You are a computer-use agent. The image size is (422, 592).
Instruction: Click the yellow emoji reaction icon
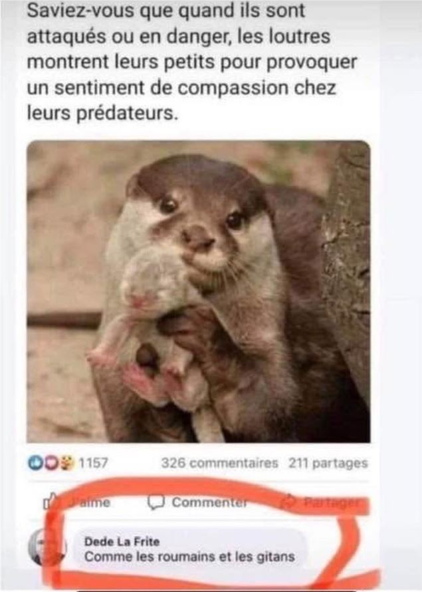point(68,463)
